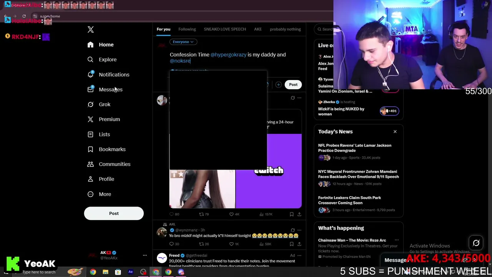Open Lists in the sidebar

point(98,134)
